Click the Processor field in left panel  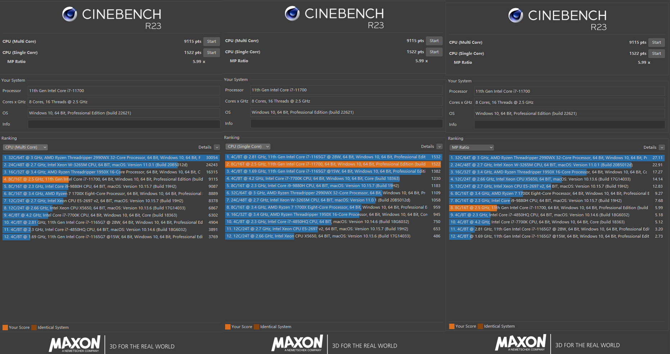(124, 91)
